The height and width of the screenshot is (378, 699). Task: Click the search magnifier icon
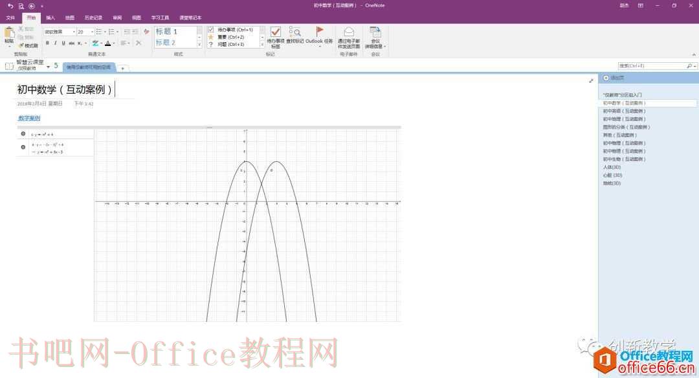[x=689, y=66]
